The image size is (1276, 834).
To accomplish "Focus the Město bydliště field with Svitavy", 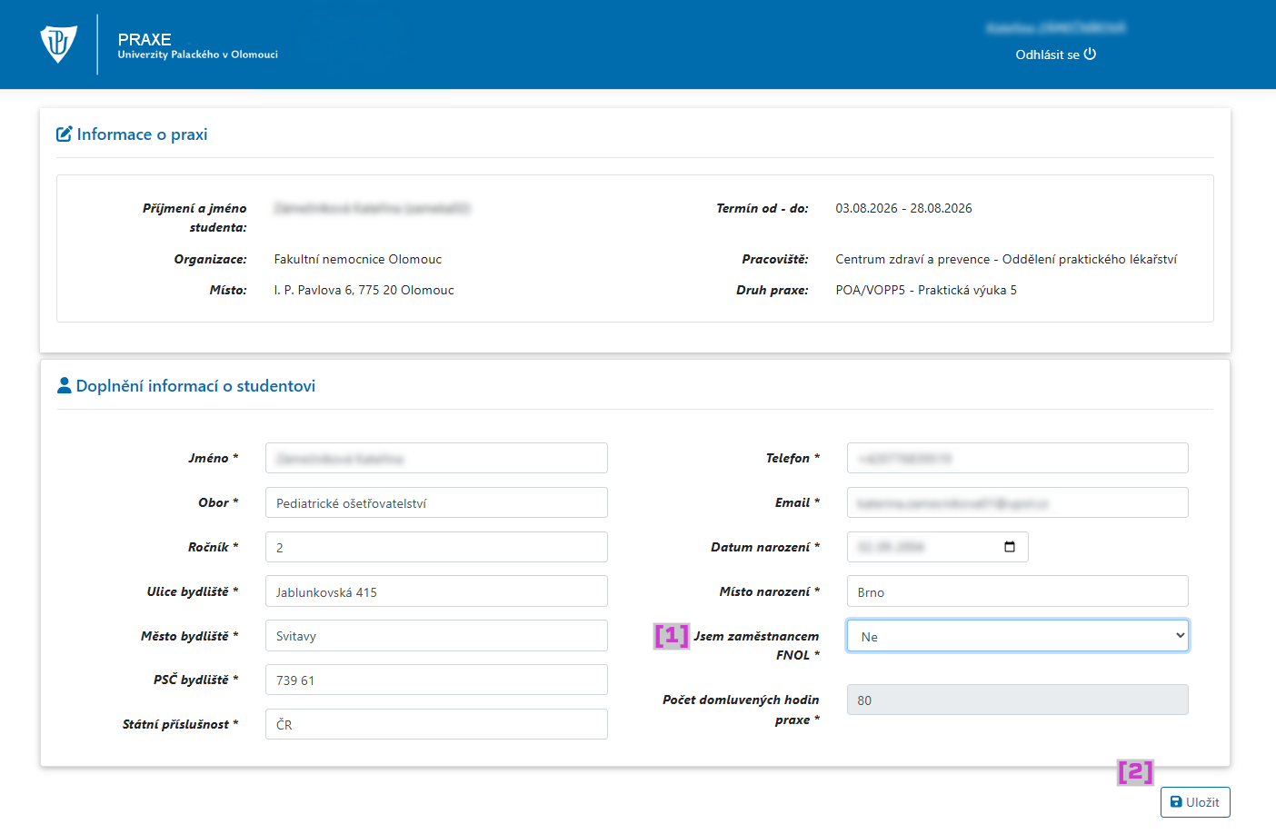I will tap(436, 636).
